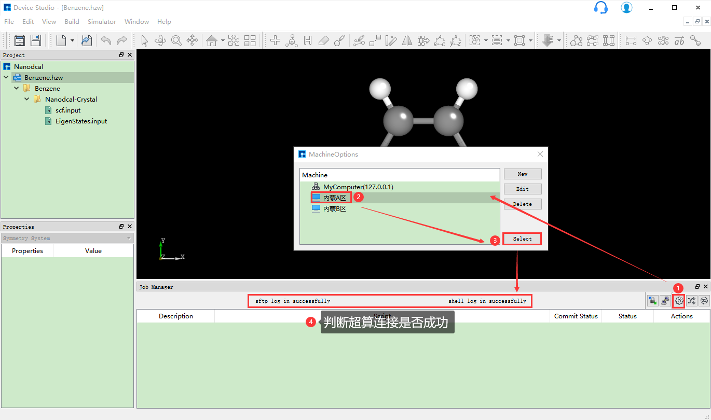The height and width of the screenshot is (420, 711).
Task: Select scf.input in project tree
Action: (67, 110)
